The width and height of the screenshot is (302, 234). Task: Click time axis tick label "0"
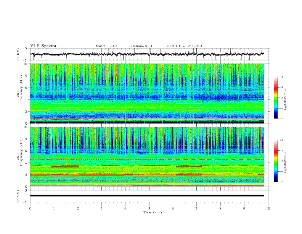(x=30, y=208)
